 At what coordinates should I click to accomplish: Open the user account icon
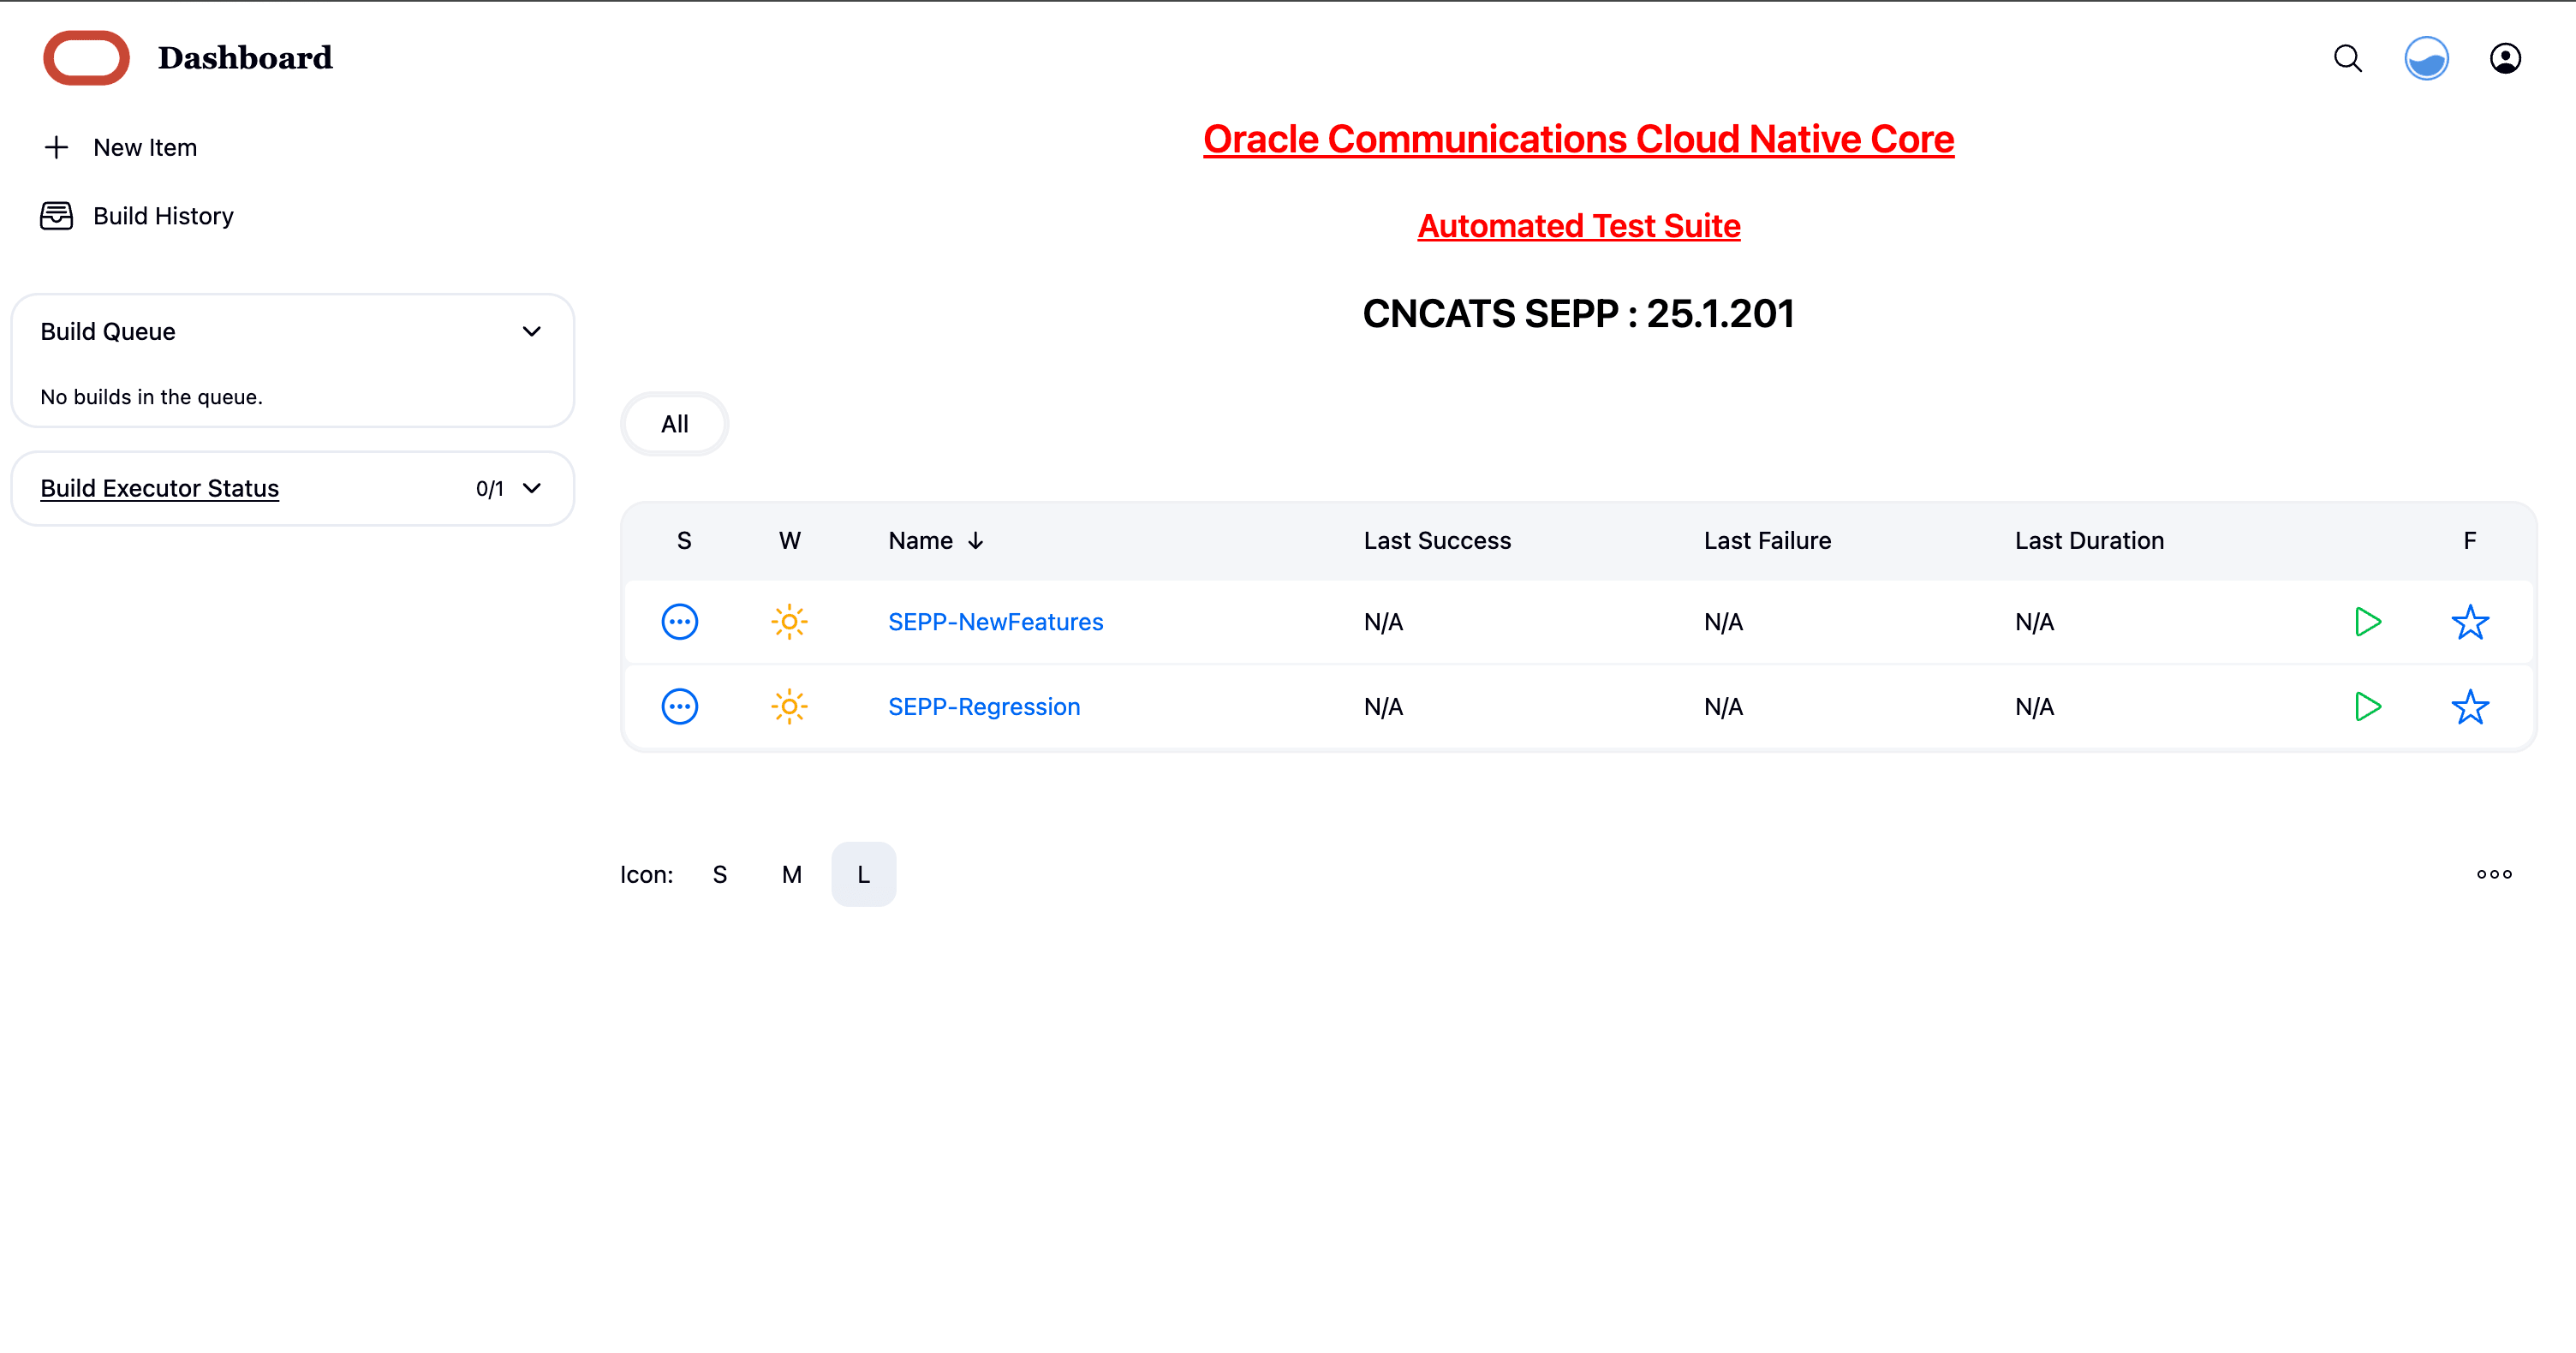(2505, 59)
